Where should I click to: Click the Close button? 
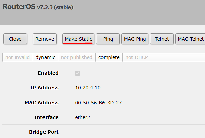point(15,39)
